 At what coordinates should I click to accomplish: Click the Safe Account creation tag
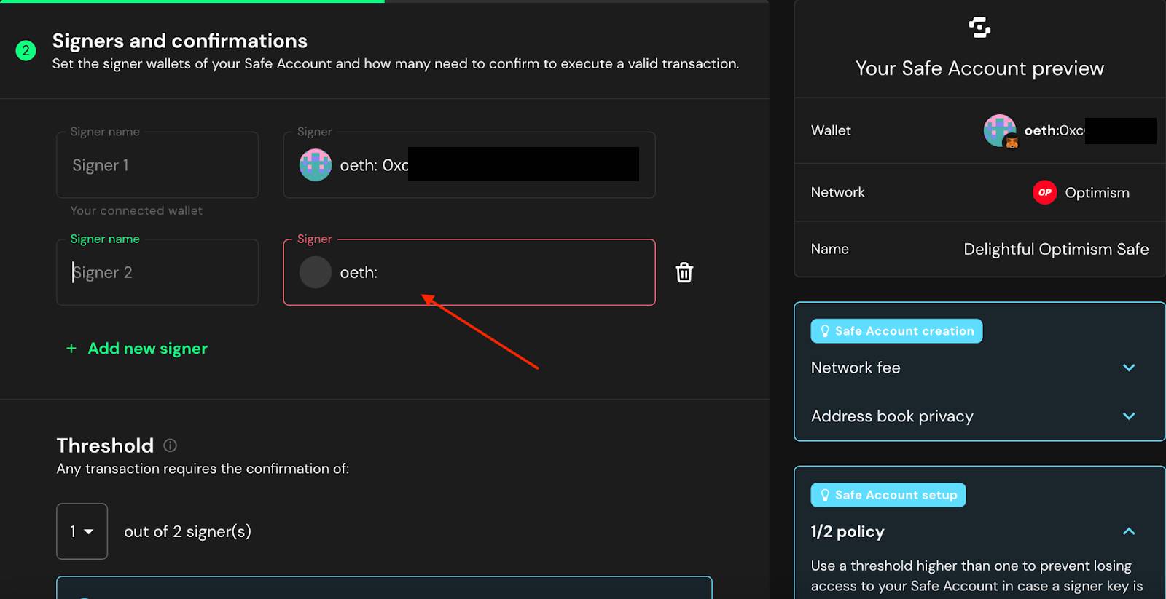click(x=896, y=331)
